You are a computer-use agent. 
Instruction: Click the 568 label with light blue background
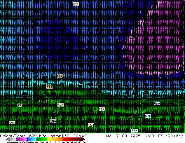[157, 104]
